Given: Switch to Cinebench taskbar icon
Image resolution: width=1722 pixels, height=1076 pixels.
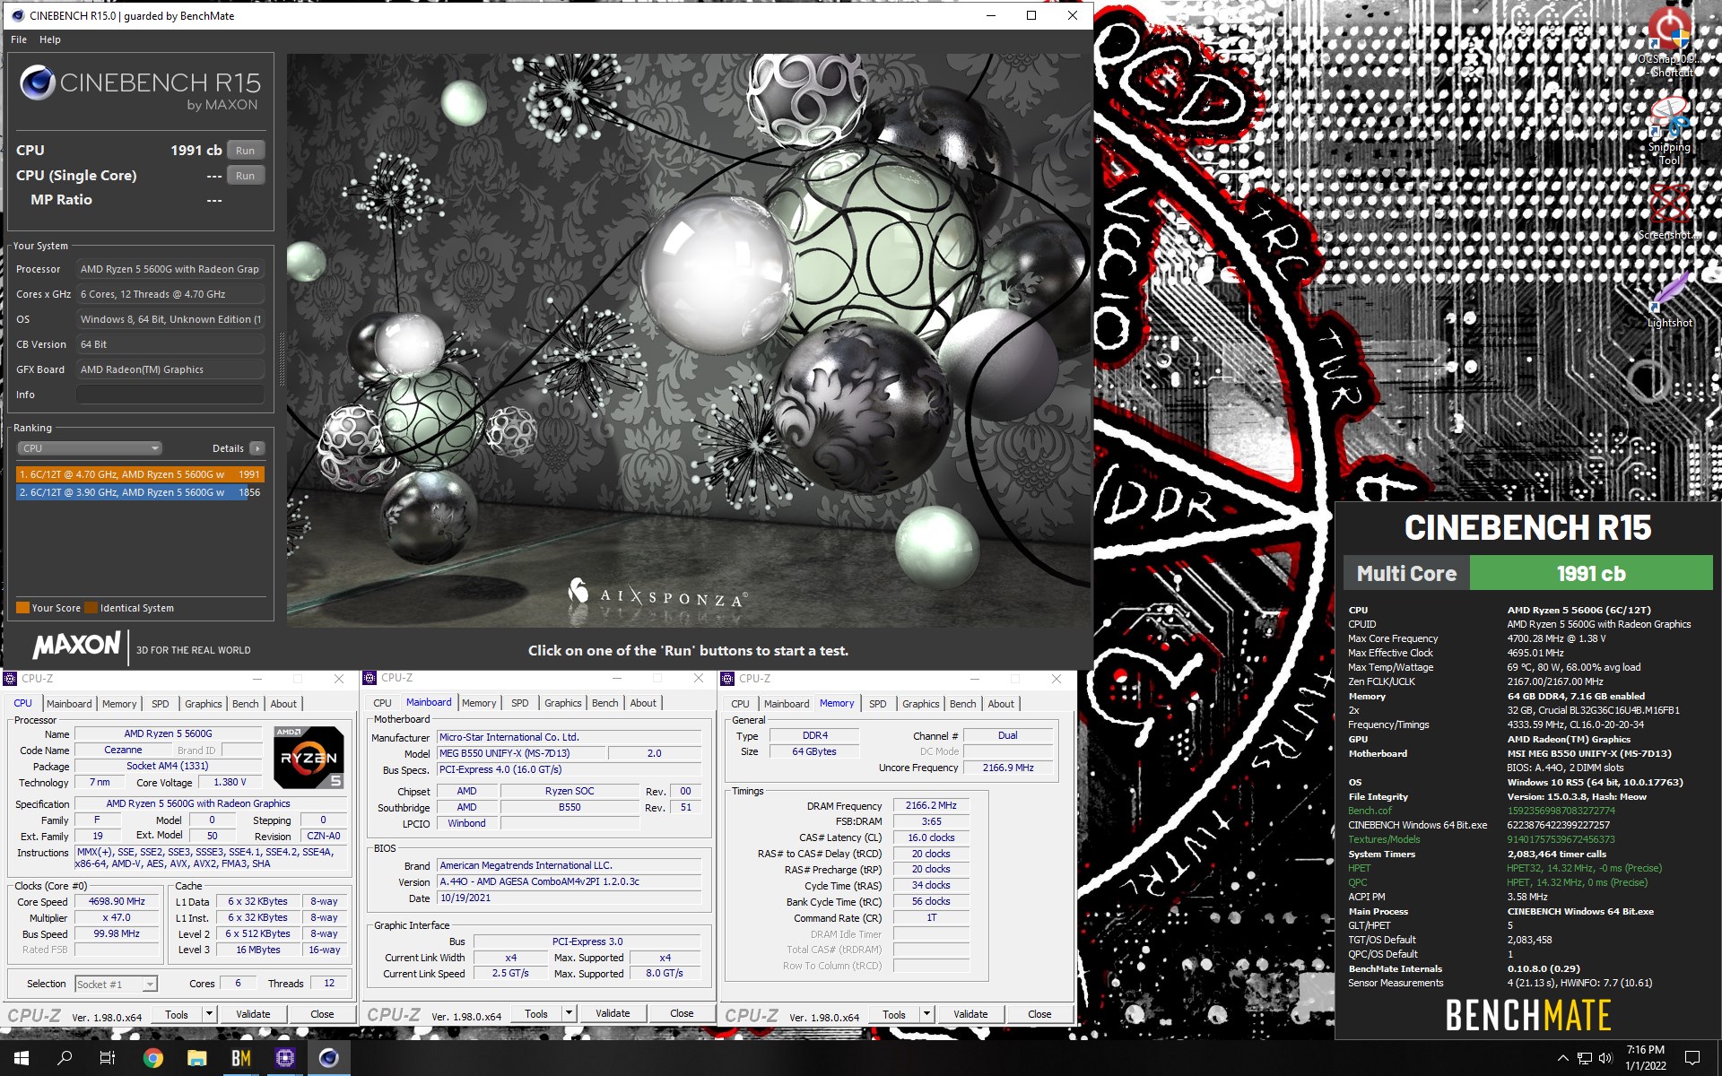Looking at the screenshot, I should point(329,1058).
